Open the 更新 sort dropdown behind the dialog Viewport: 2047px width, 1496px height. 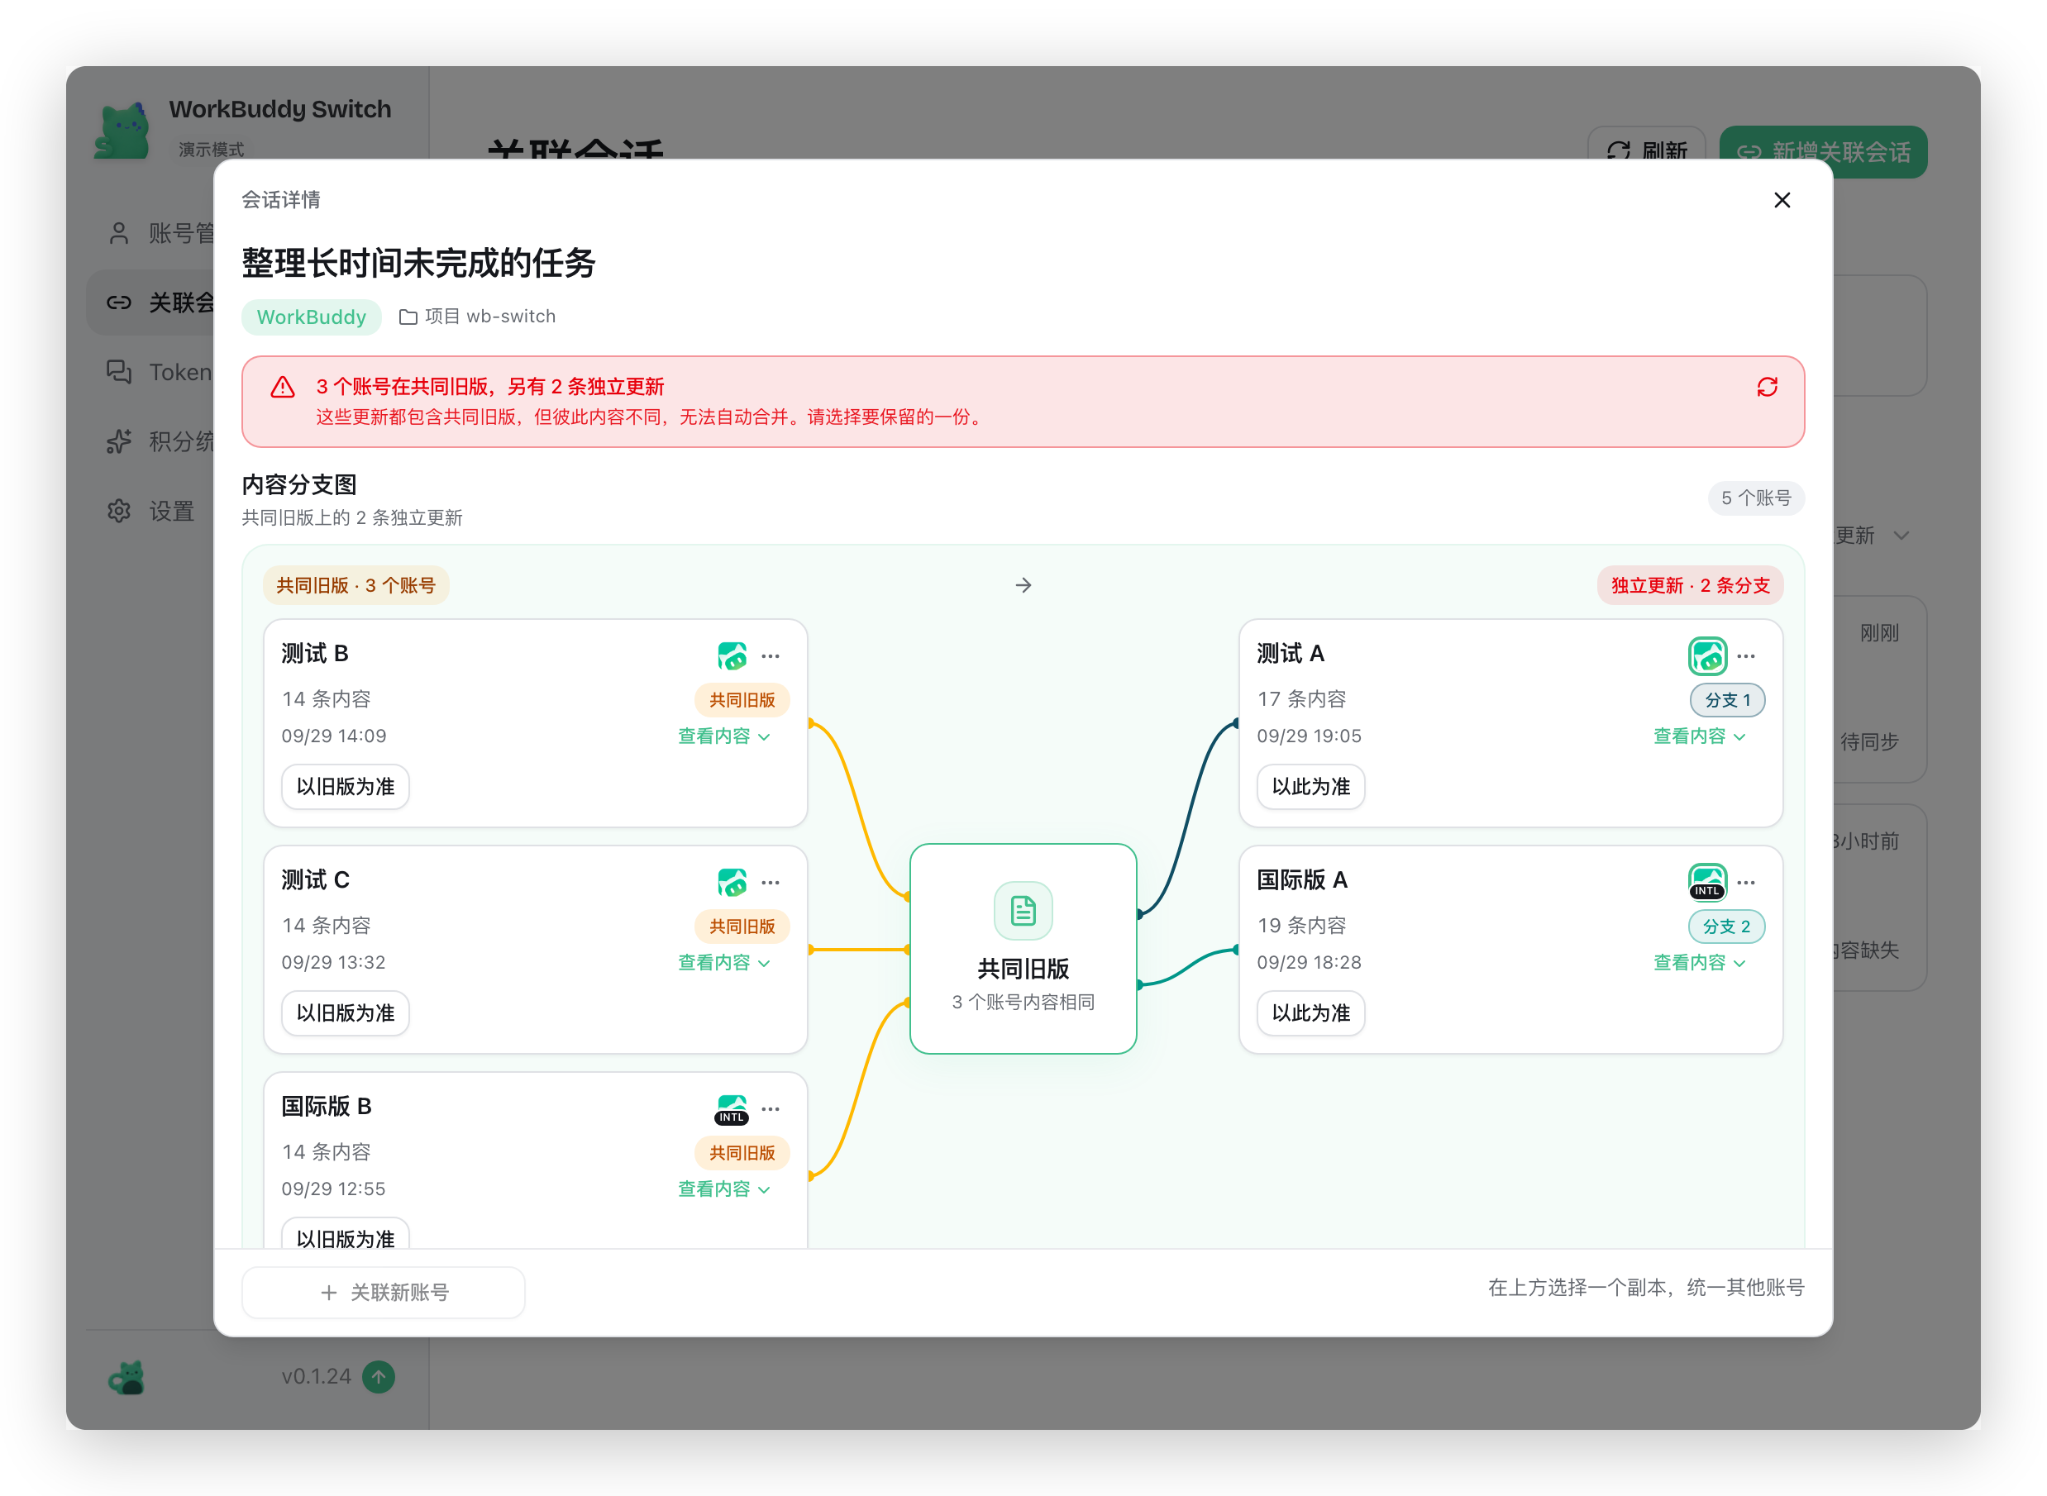coord(1873,536)
